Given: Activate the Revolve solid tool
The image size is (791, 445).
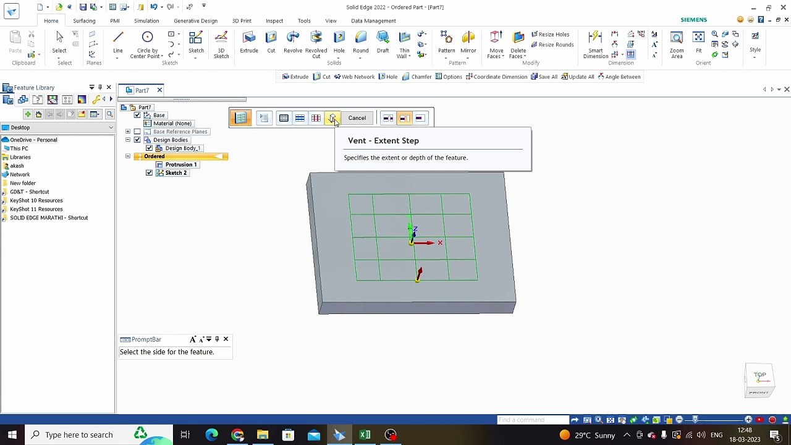Looking at the screenshot, I should (293, 43).
